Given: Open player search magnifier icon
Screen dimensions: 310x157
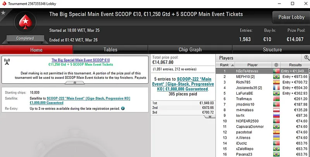Looking at the screenshot, I should pyautogui.click(x=307, y=58).
